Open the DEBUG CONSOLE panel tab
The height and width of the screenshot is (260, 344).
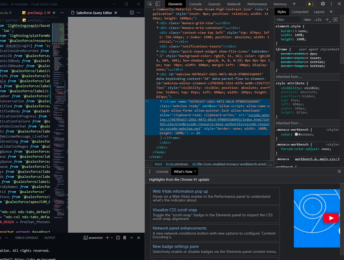[x=27, y=238]
